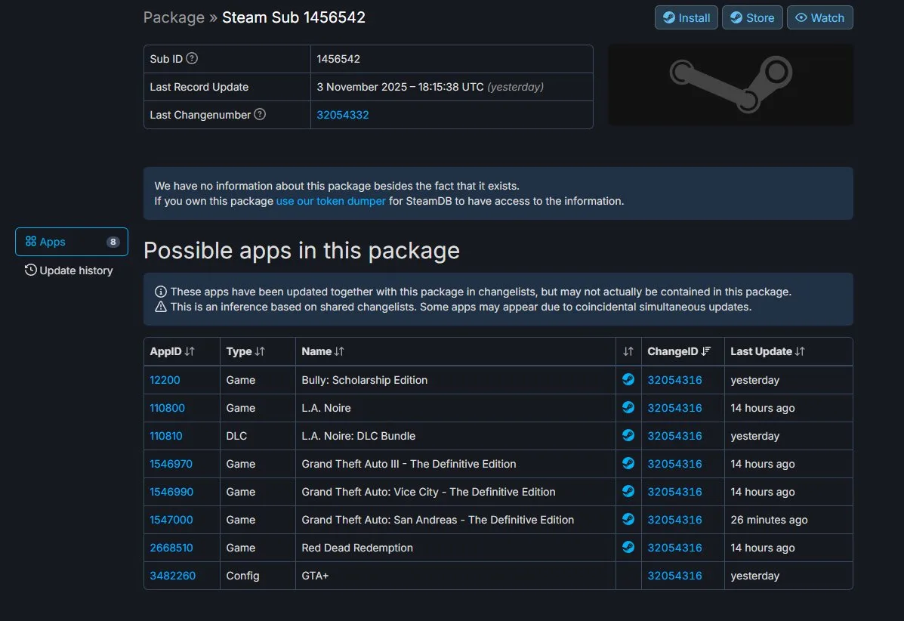
Task: Click help icon next to Sub ID
Action: tap(192, 59)
